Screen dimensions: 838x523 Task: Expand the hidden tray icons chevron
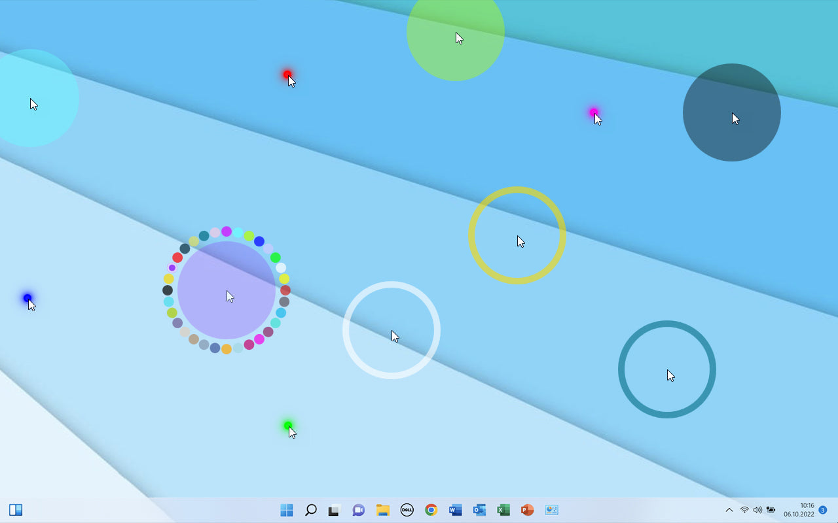click(x=729, y=510)
